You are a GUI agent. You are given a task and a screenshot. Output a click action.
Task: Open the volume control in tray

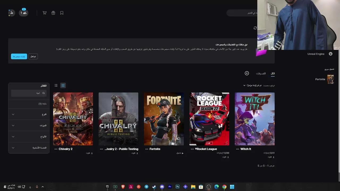pyautogui.click(x=19, y=187)
